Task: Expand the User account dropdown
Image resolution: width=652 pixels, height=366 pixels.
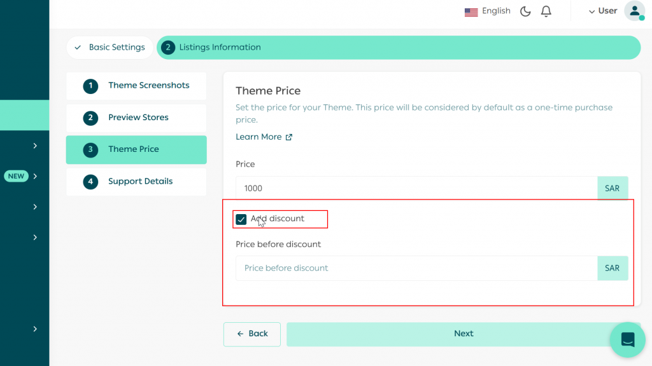Action: click(603, 11)
